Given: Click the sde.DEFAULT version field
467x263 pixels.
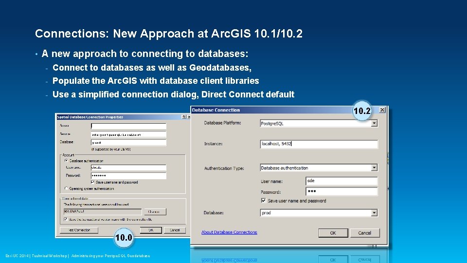Looking at the screenshot, I should click(x=103, y=211).
